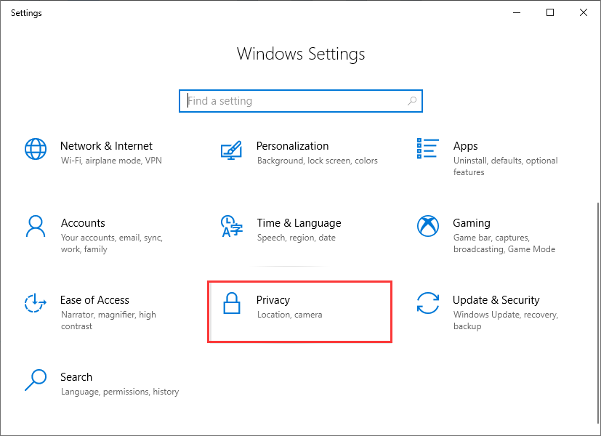Click 'Wi-Fi, airplane mode, VPN' description
This screenshot has width=601, height=436.
coord(111,161)
